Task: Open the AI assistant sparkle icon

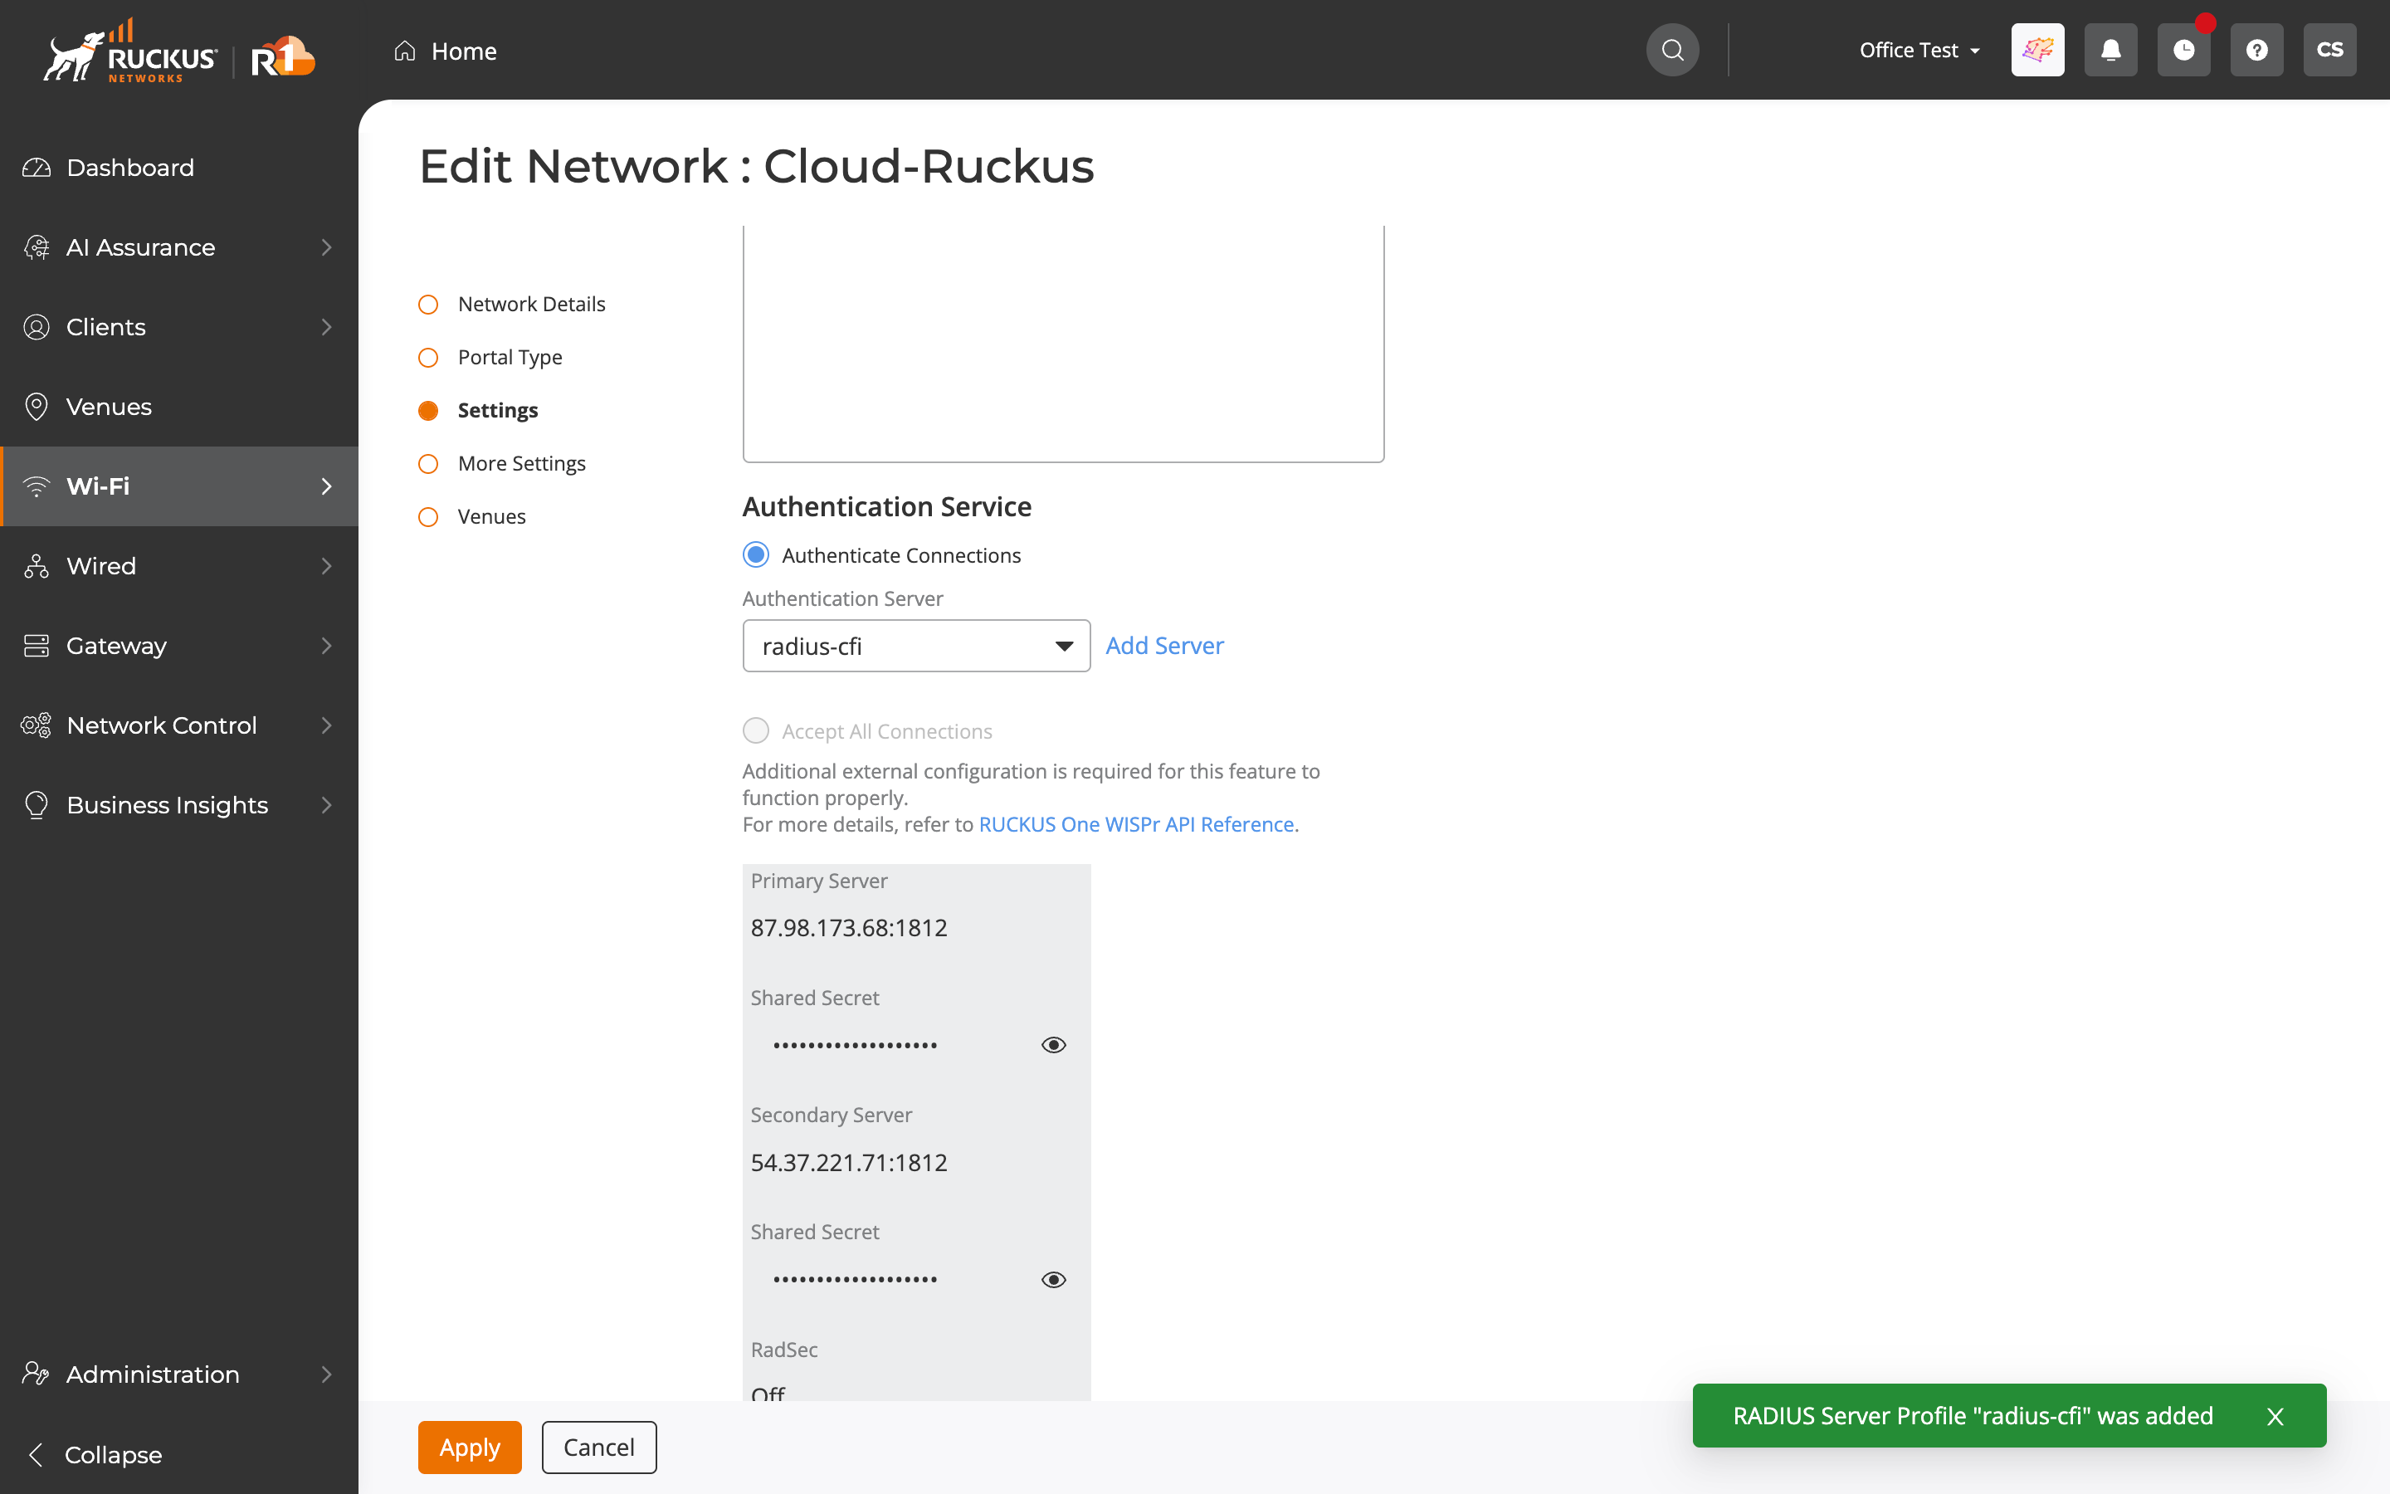Action: coord(2037,50)
